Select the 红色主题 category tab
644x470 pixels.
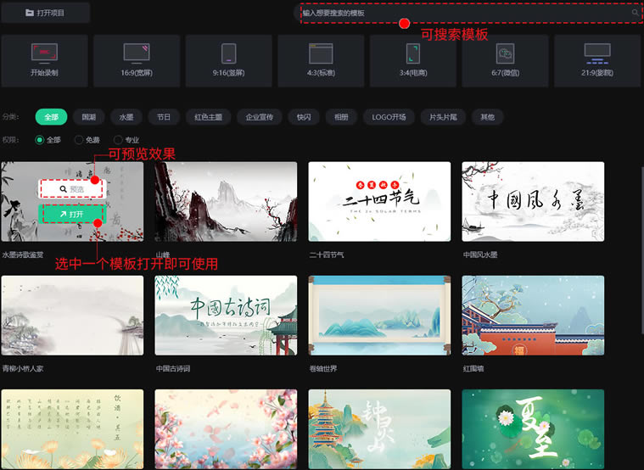pyautogui.click(x=208, y=117)
